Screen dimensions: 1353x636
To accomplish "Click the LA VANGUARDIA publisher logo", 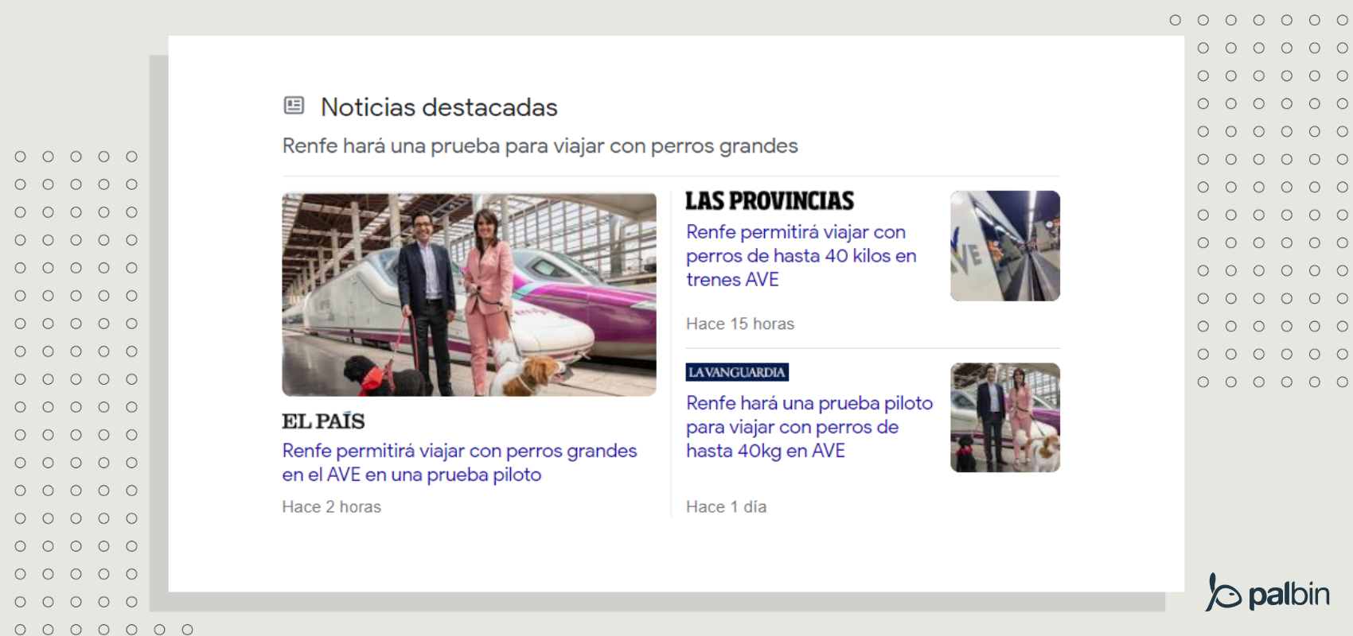I will click(x=737, y=372).
